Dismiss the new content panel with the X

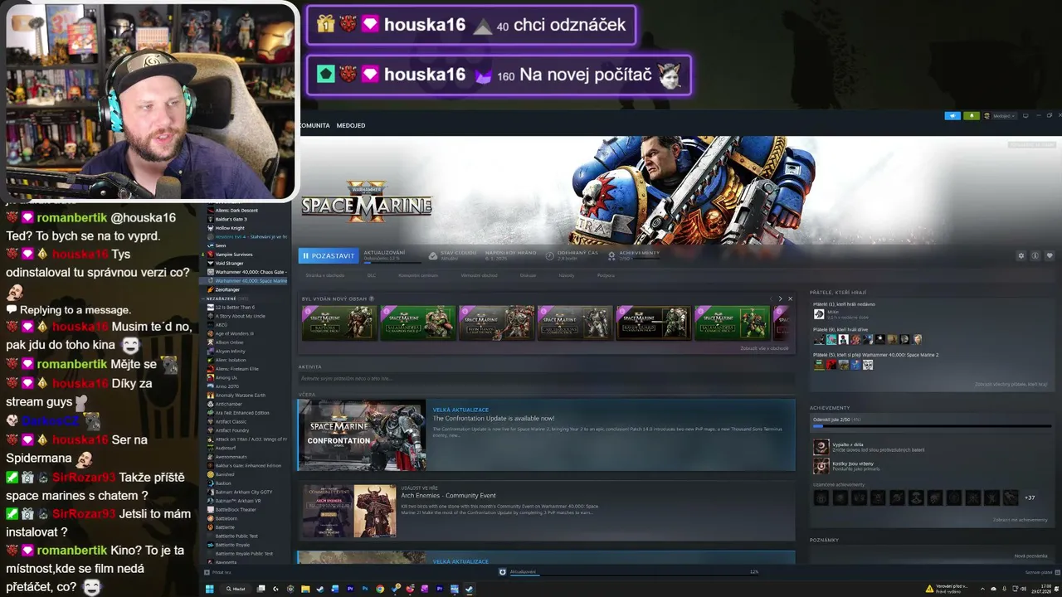(790, 298)
